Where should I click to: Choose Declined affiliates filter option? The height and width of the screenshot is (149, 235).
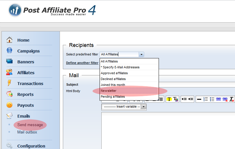click(129, 79)
